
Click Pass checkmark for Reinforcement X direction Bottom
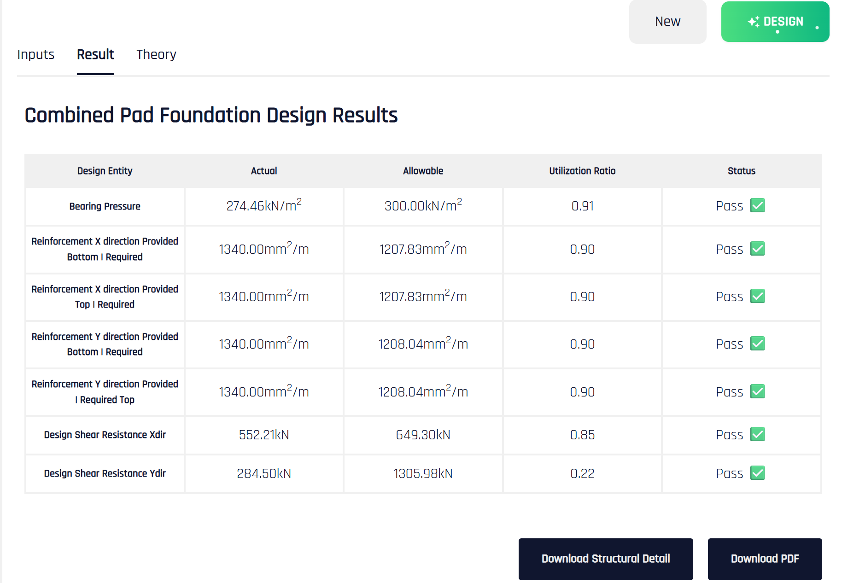[757, 249]
